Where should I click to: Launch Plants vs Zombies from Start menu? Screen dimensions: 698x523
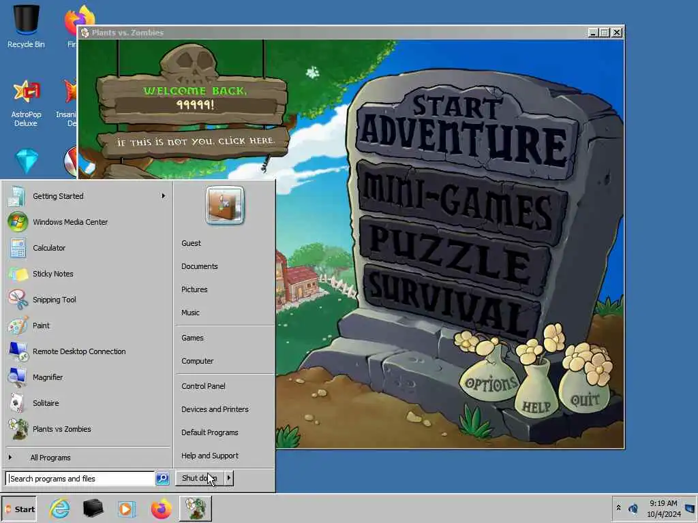click(87, 429)
